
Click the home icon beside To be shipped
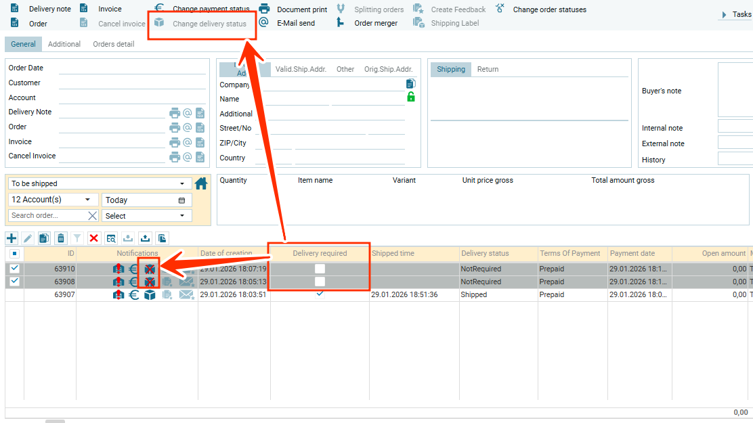tap(201, 183)
